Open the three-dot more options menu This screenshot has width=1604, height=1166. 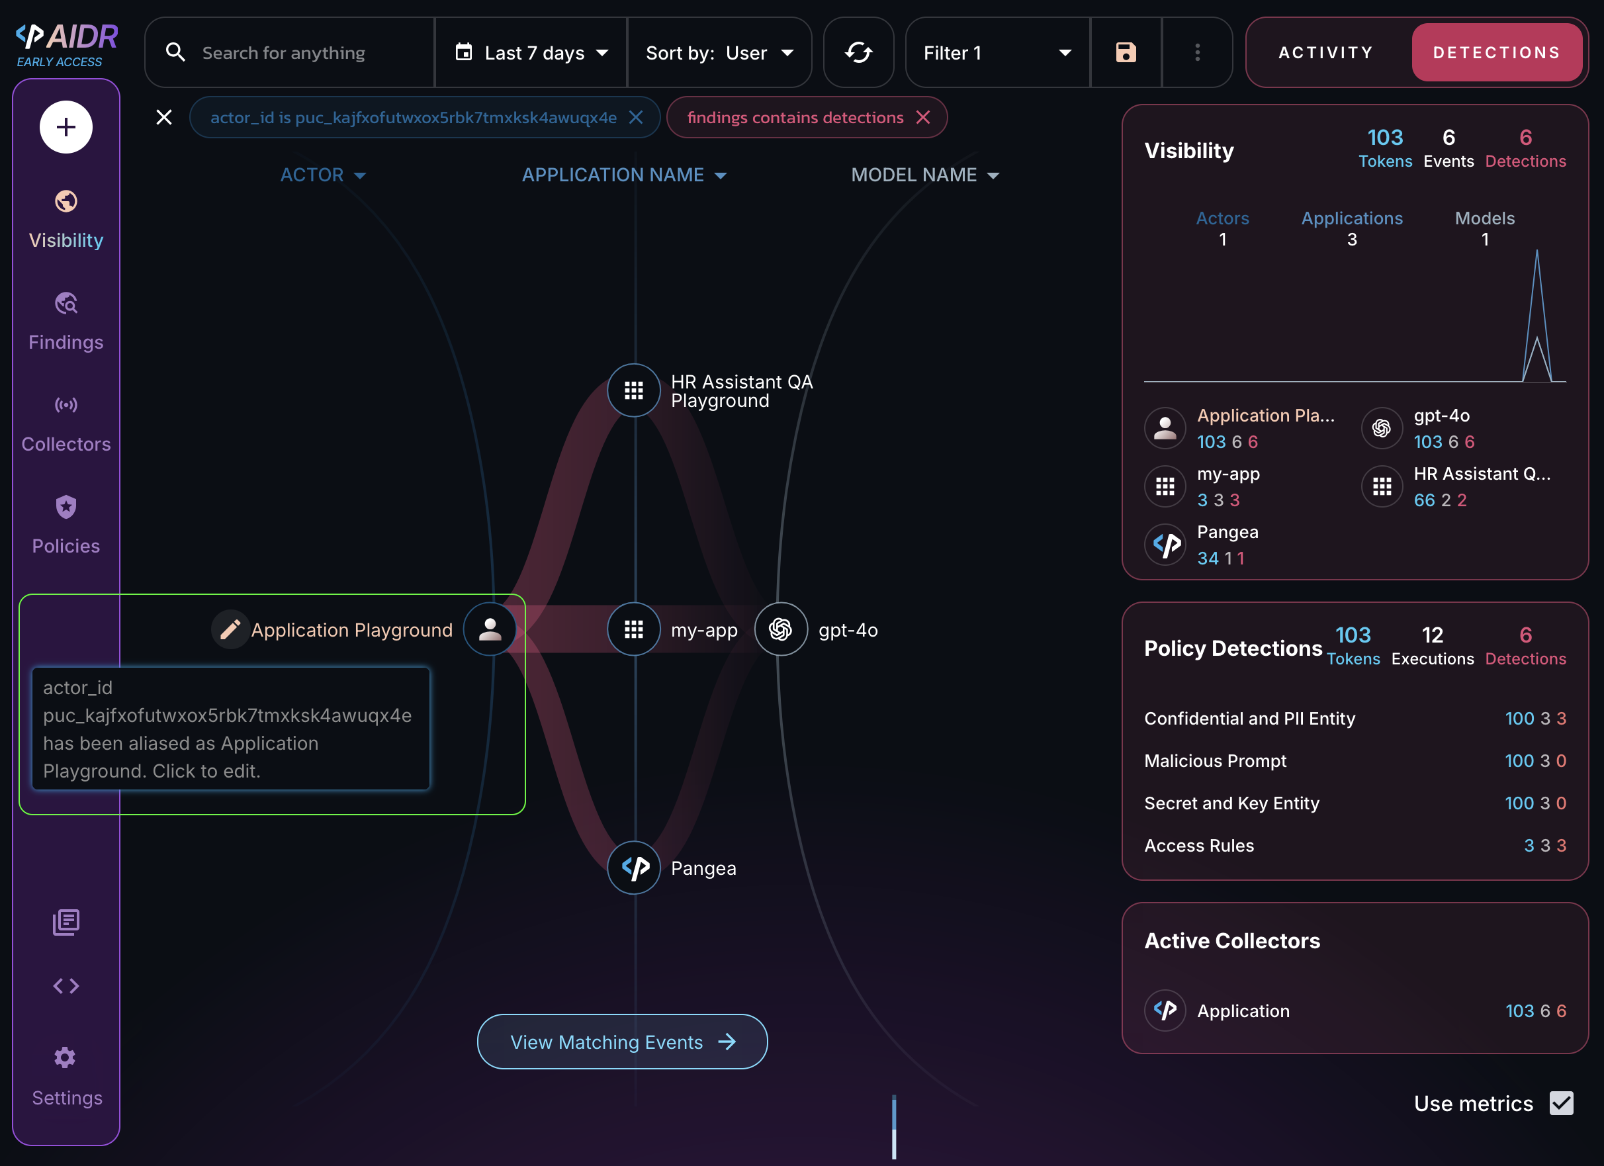tap(1196, 52)
